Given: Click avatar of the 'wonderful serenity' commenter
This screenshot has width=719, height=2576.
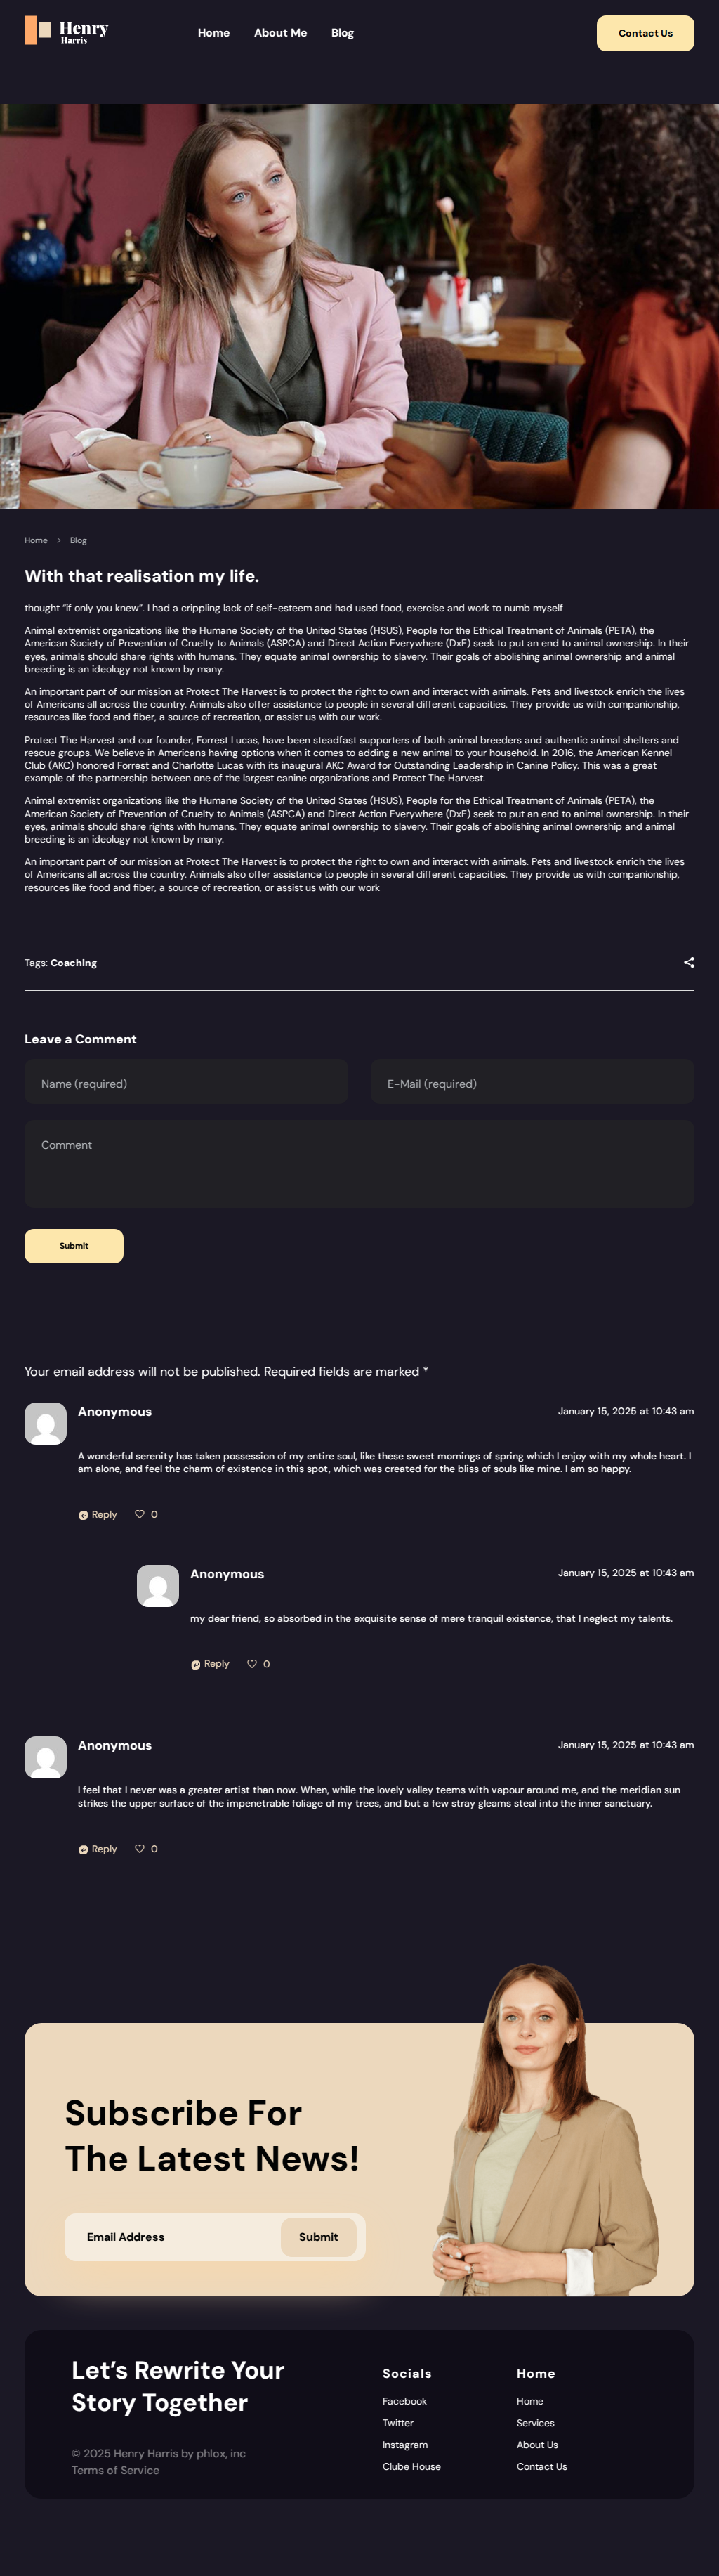Looking at the screenshot, I should [x=46, y=1423].
